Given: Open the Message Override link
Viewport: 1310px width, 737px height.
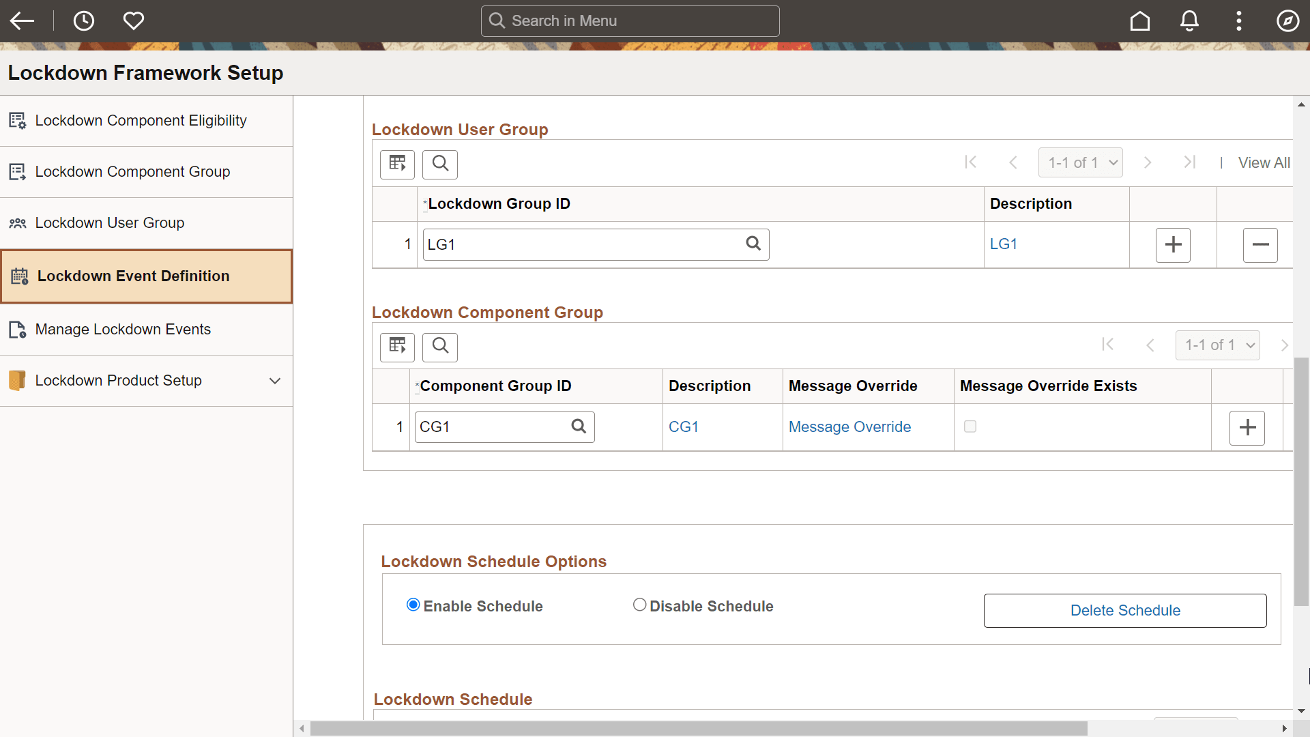Looking at the screenshot, I should [x=849, y=427].
